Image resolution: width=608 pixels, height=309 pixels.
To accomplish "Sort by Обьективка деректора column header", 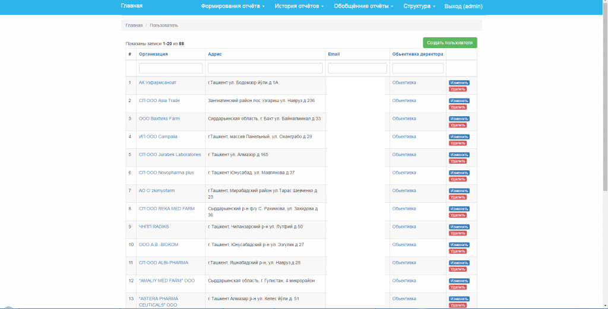I will tap(417, 54).
